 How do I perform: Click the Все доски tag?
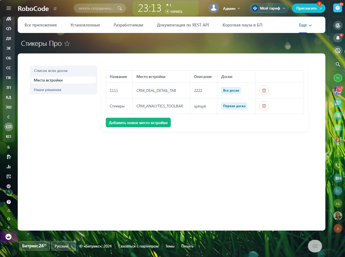coord(231,90)
